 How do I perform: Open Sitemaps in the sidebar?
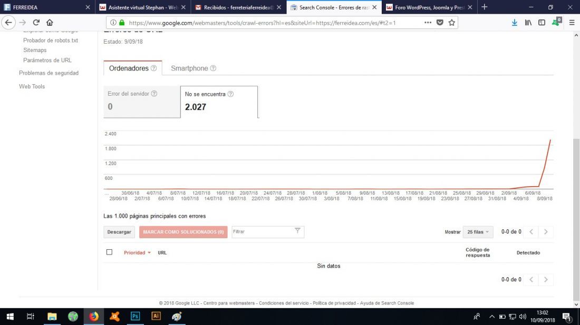tap(35, 50)
